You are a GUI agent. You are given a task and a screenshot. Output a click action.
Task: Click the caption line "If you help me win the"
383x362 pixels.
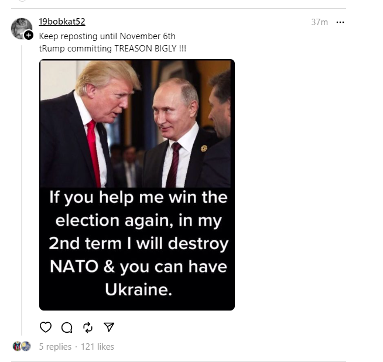click(x=138, y=197)
